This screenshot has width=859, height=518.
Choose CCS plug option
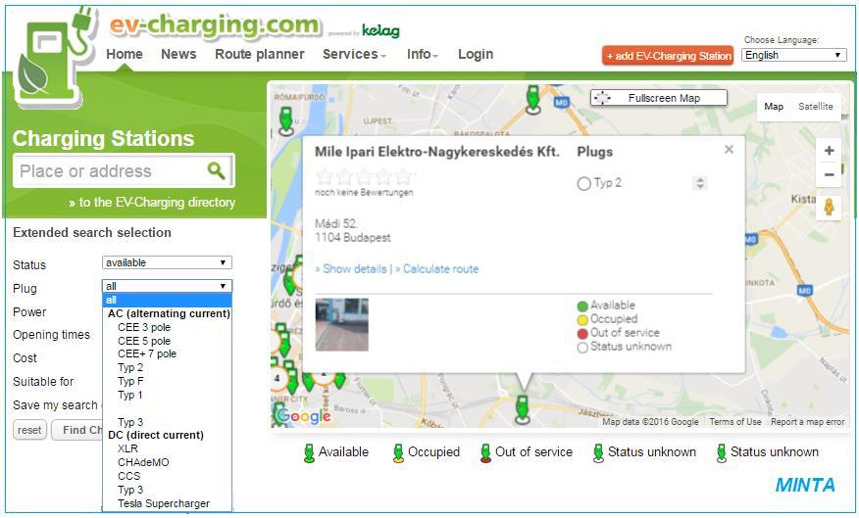point(128,476)
